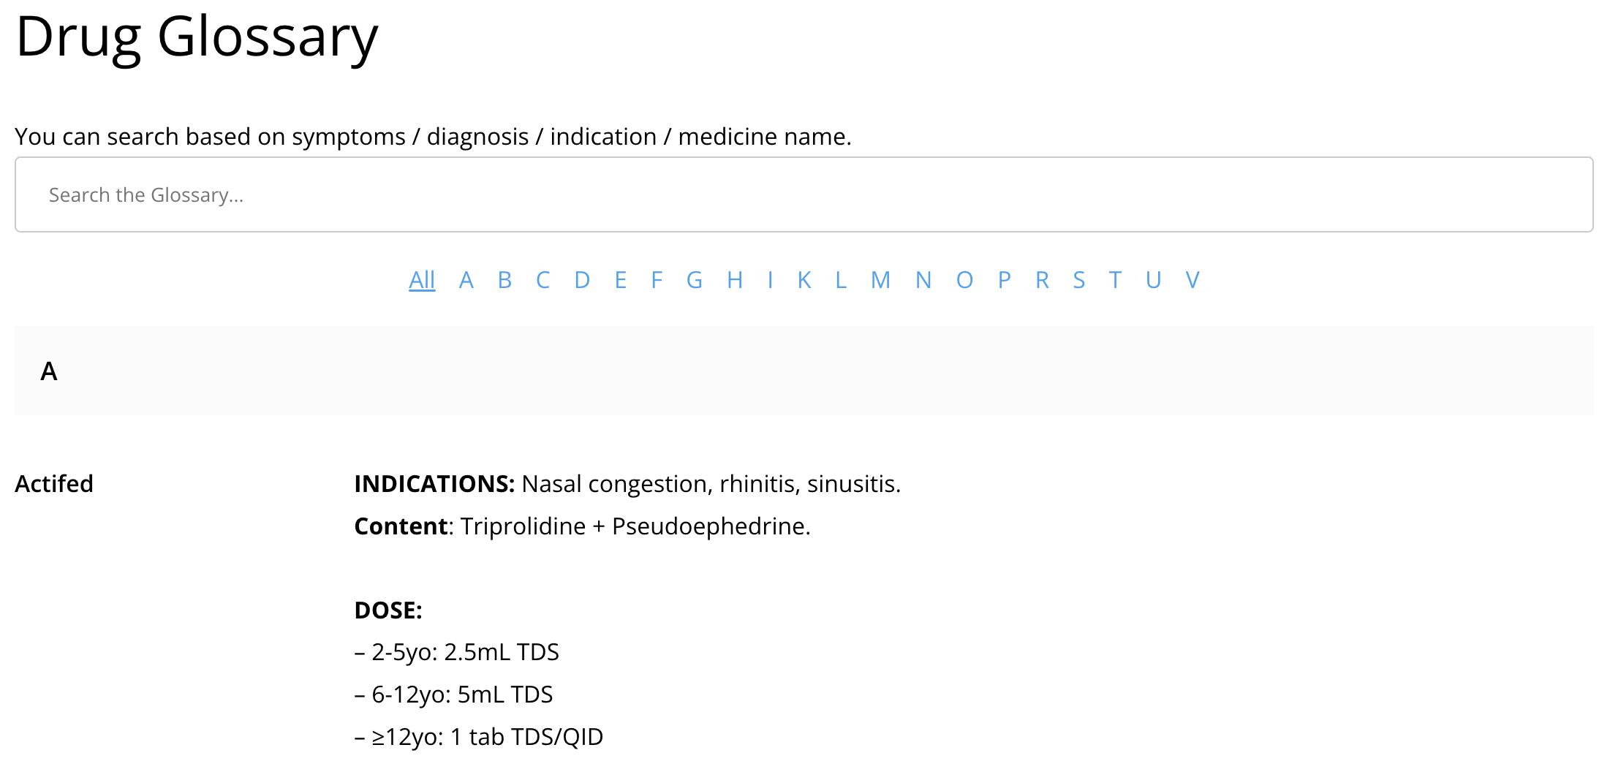Filter glossary by letter B
Viewport: 1610px width, 772px height.
coord(504,279)
